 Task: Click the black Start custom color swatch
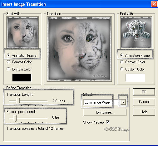tap(22, 78)
